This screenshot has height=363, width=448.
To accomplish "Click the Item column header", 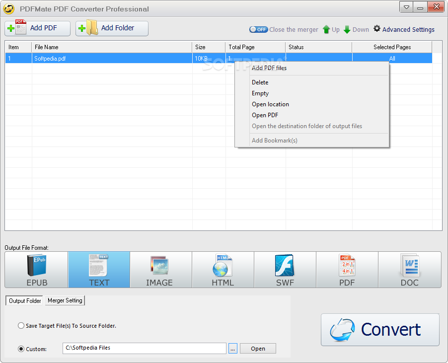I will click(18, 47).
